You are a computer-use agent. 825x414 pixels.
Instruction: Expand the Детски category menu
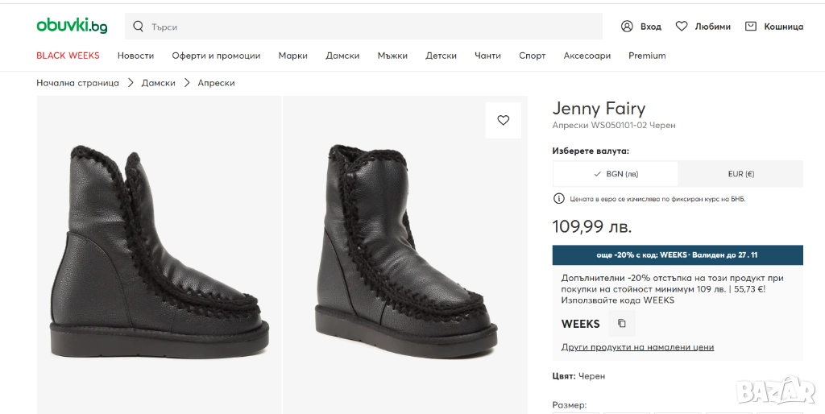441,56
